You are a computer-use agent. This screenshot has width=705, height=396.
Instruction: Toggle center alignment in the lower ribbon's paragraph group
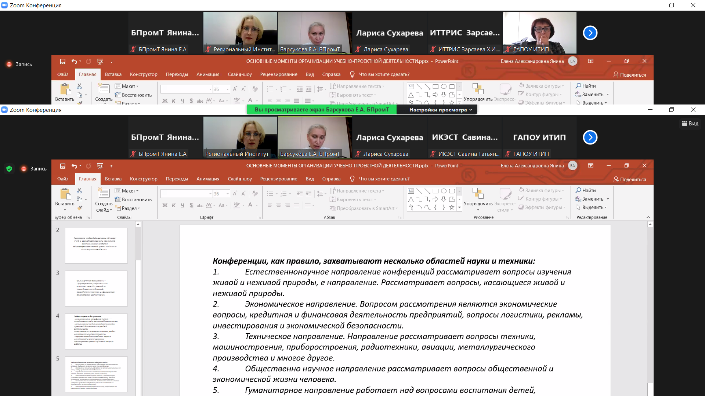pyautogui.click(x=279, y=205)
